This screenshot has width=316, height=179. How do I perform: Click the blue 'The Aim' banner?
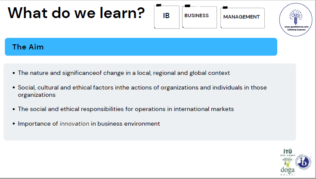tap(140, 47)
